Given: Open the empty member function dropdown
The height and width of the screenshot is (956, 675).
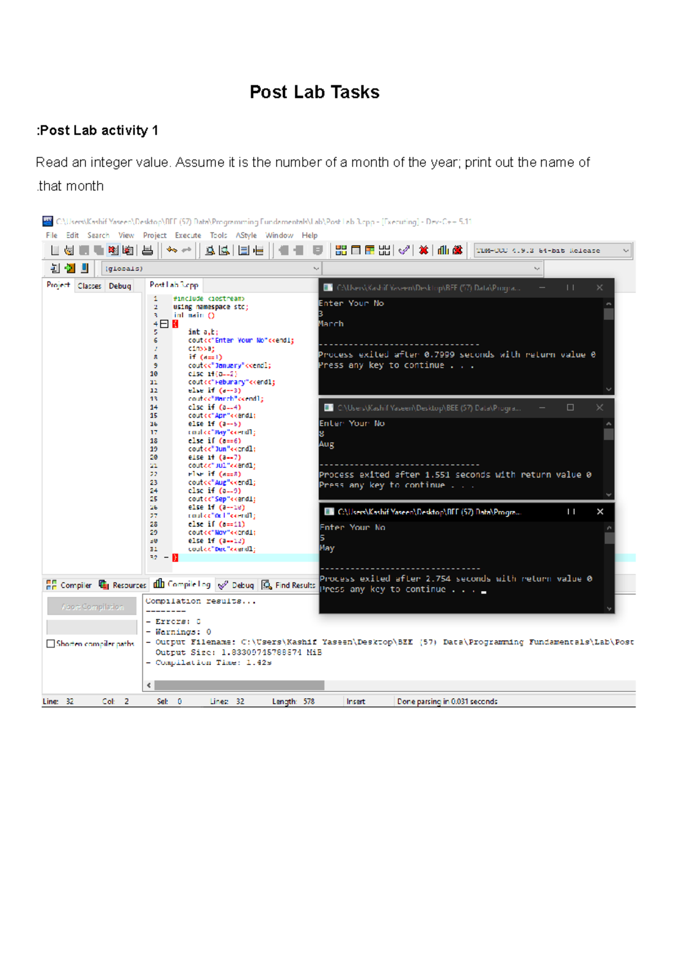Looking at the screenshot, I should coord(537,269).
